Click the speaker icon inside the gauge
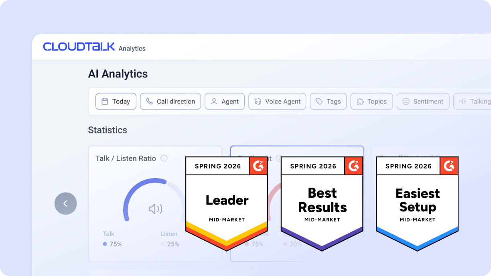 click(155, 209)
